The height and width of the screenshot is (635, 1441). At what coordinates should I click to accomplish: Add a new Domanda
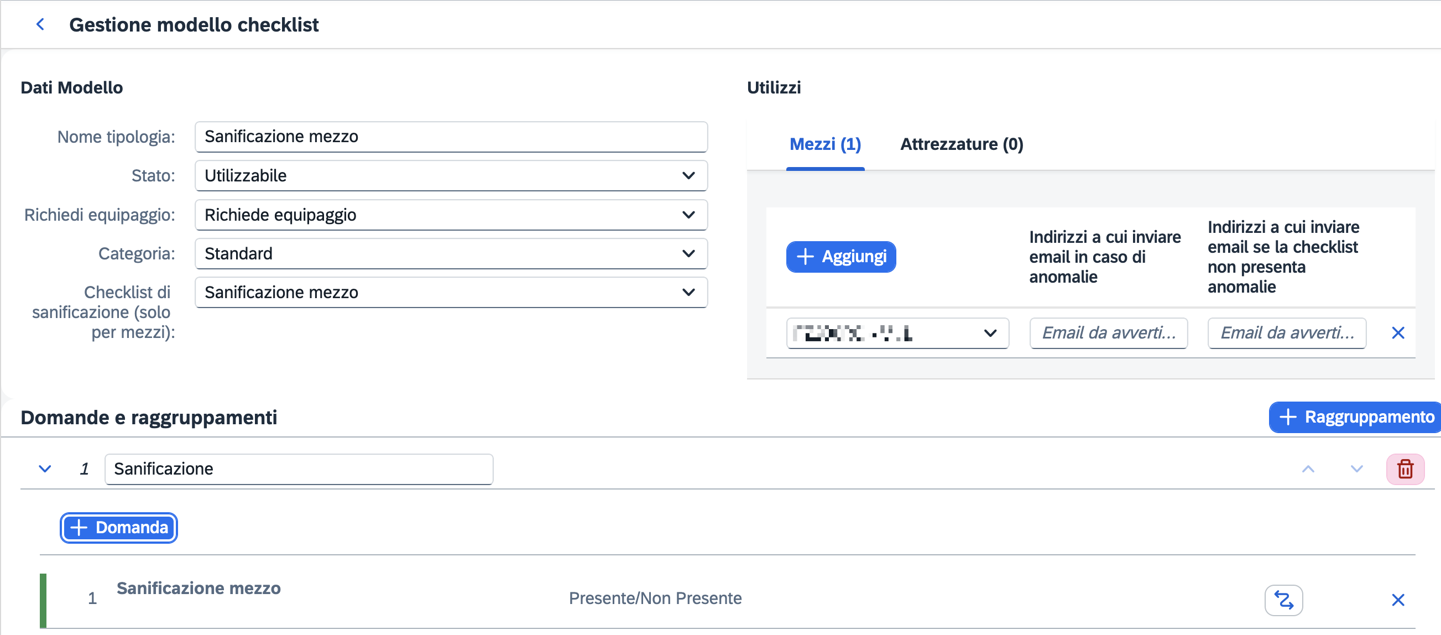click(x=118, y=527)
